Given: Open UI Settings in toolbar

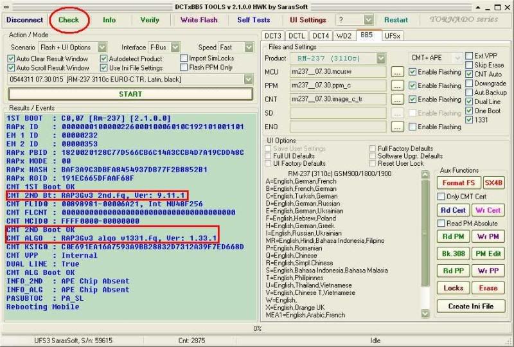Looking at the screenshot, I should coord(308,20).
